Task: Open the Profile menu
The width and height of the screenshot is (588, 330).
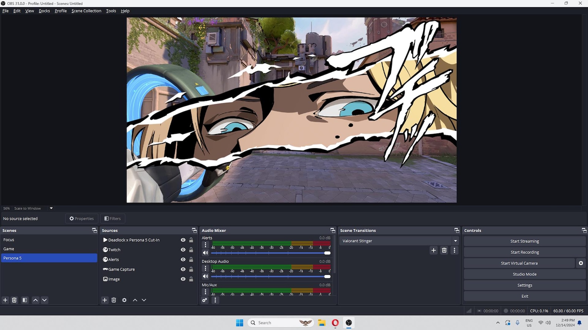Action: 61,11
